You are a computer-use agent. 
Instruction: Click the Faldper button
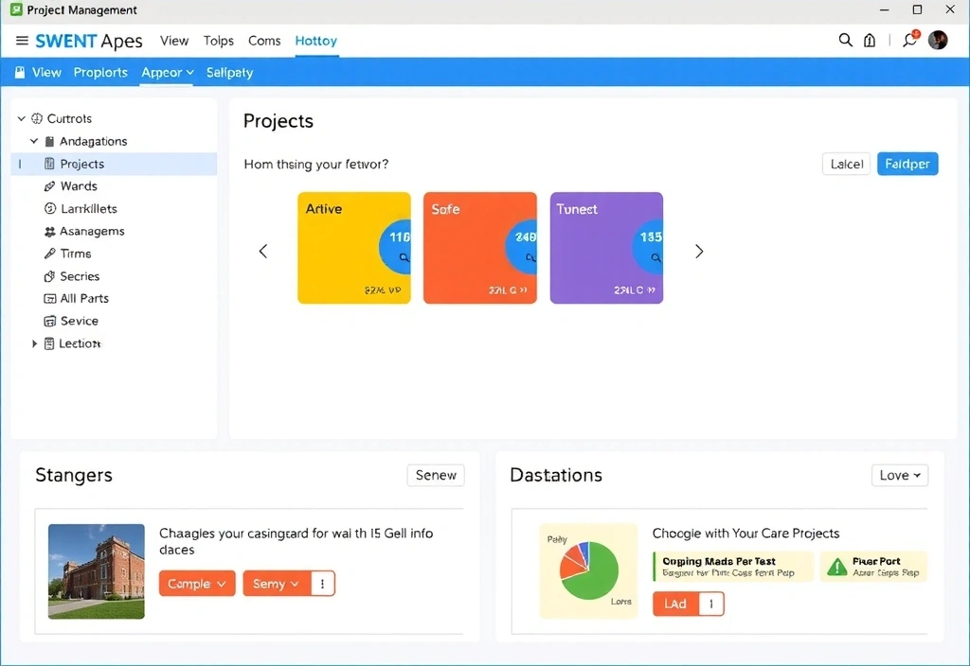tap(907, 164)
